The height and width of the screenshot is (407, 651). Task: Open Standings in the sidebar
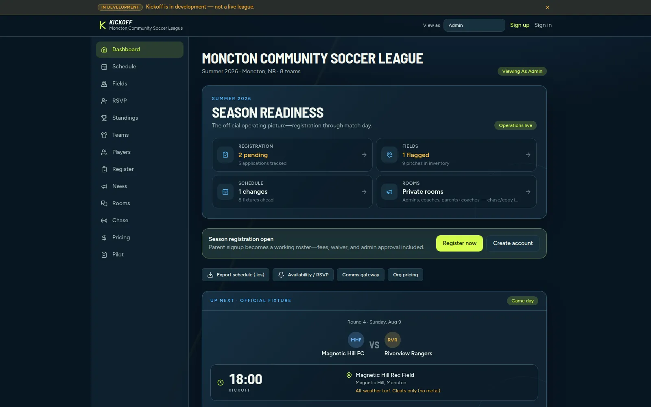click(x=140, y=118)
